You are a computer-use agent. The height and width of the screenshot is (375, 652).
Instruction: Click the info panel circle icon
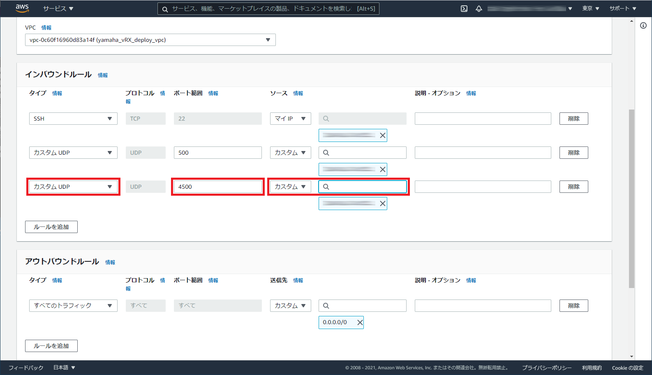click(x=643, y=25)
